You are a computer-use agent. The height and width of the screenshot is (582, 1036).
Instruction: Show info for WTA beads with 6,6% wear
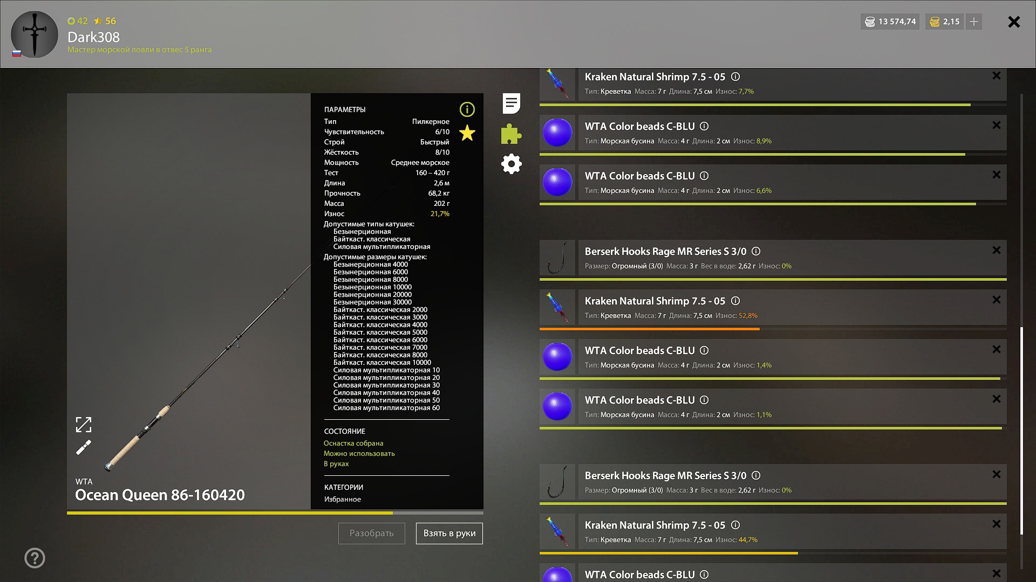[704, 176]
